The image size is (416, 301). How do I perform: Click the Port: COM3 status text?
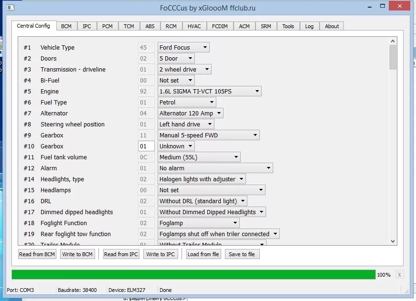pos(21,290)
